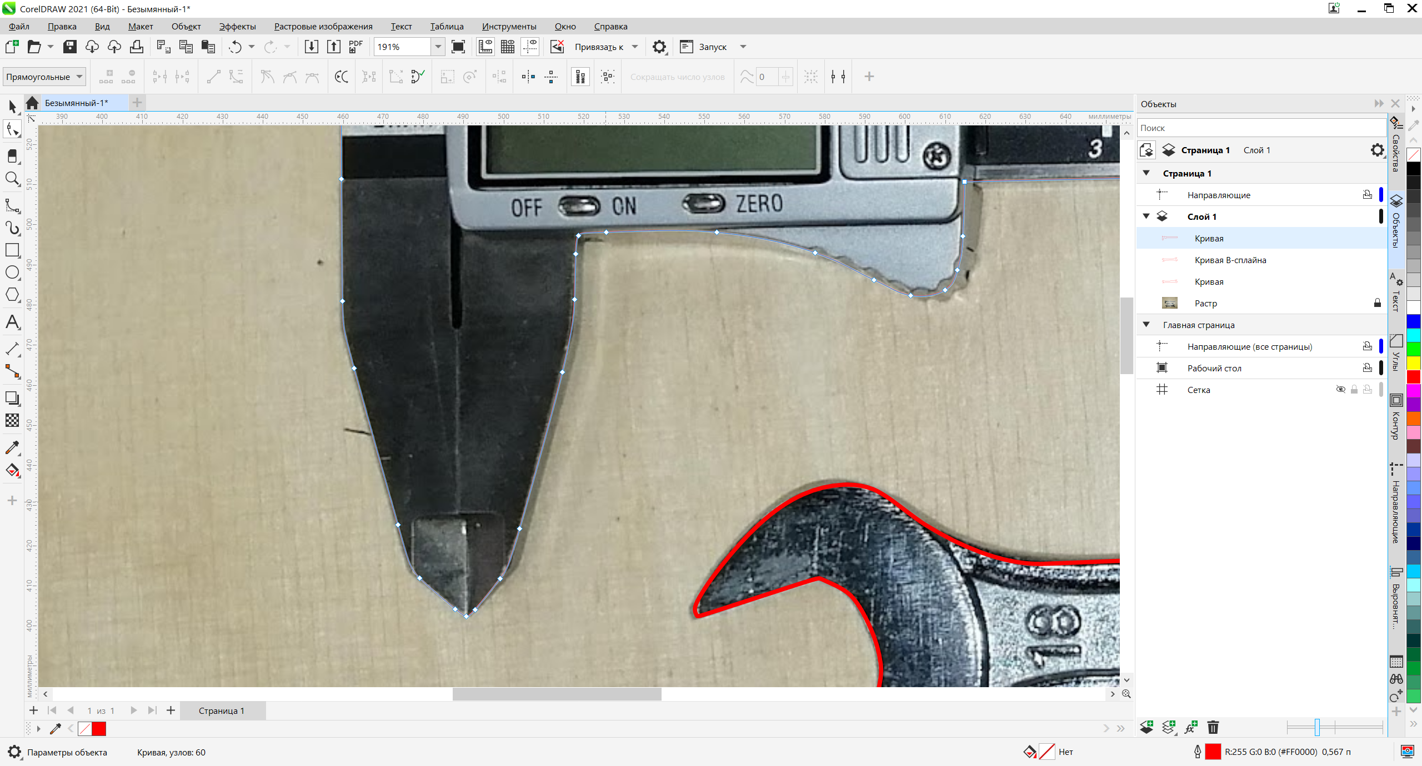The image size is (1422, 766).
Task: Toggle printing for Направляющие layer
Action: click(1367, 195)
